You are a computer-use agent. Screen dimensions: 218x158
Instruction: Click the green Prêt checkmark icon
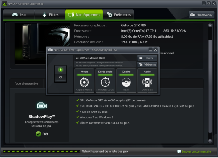(38, 134)
